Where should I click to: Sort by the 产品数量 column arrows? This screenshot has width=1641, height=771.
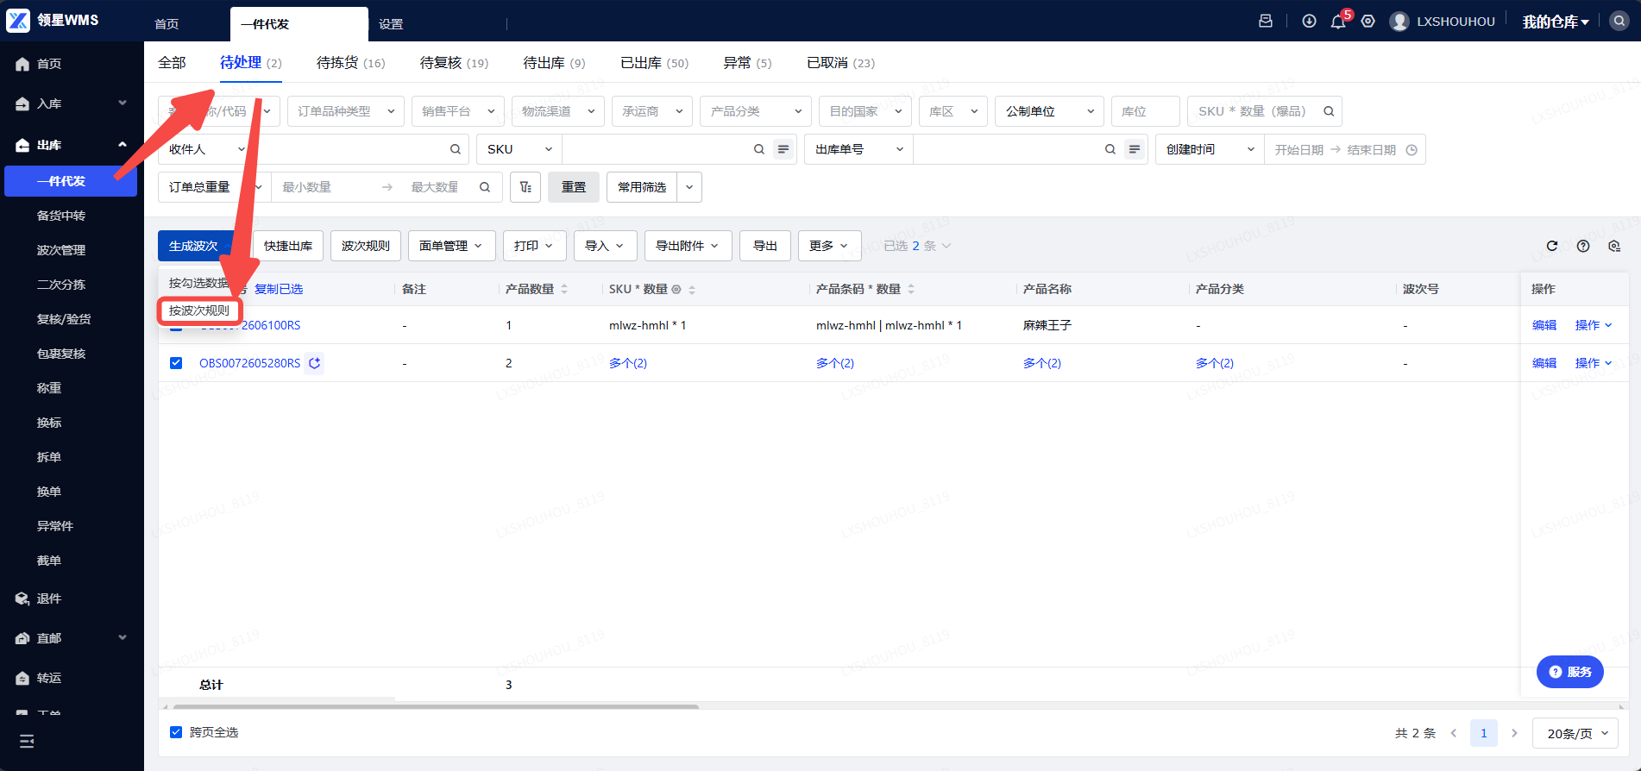coord(564,289)
